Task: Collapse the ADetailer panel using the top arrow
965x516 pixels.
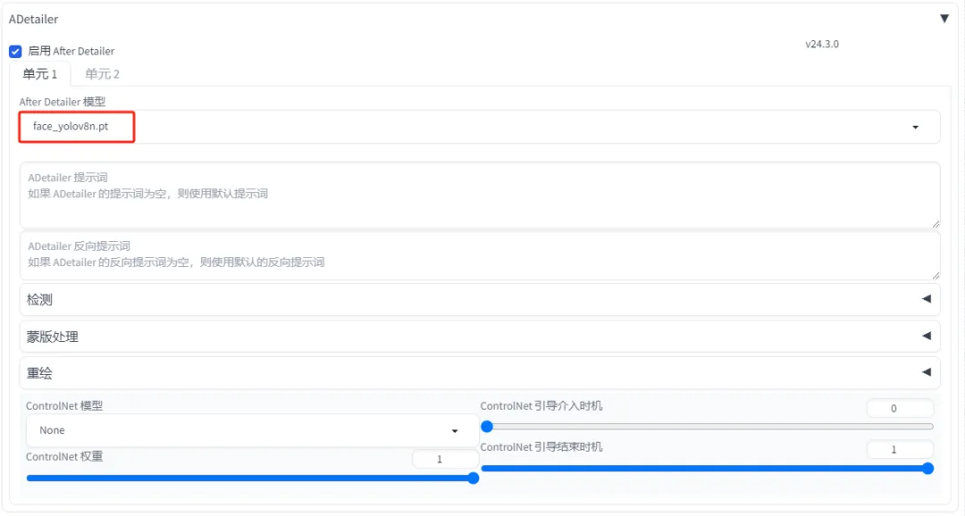Action: pos(944,19)
